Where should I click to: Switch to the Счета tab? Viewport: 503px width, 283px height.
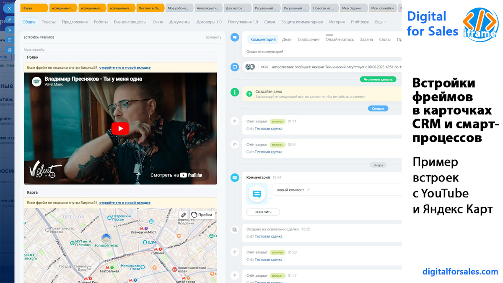pyautogui.click(x=158, y=22)
